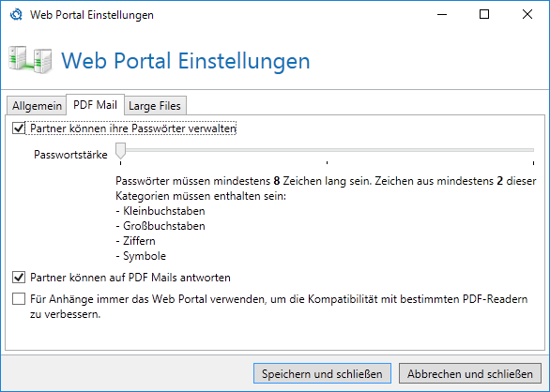The width and height of the screenshot is (550, 392).
Task: Click the Passwortstärke slider thumb
Action: point(121,151)
